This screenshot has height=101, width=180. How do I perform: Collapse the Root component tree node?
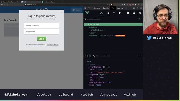[85, 24]
